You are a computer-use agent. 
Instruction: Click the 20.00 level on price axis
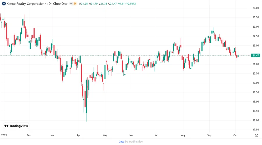[x=256, y=83]
